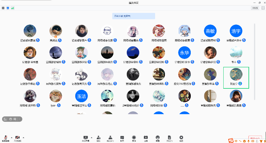The width and height of the screenshot is (266, 143).
Task: Turn on the camera video
Action: point(17,138)
